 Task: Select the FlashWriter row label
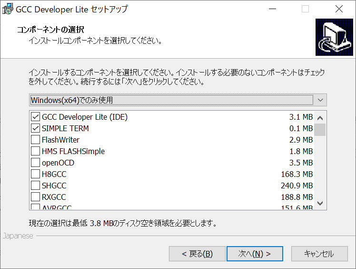click(x=60, y=140)
